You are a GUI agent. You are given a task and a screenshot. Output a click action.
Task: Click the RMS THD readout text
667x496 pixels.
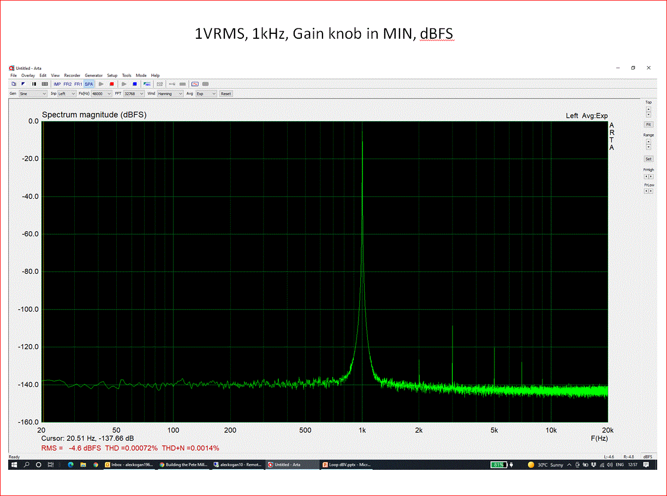pyautogui.click(x=130, y=448)
